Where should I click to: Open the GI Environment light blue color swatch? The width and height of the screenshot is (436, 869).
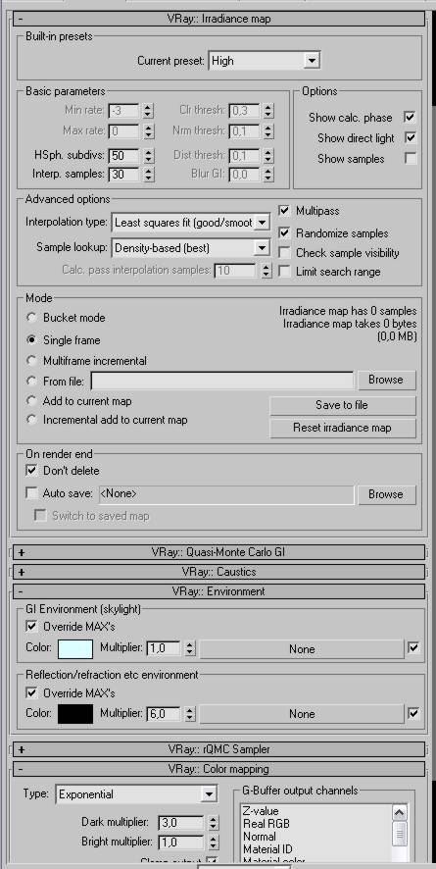(75, 648)
